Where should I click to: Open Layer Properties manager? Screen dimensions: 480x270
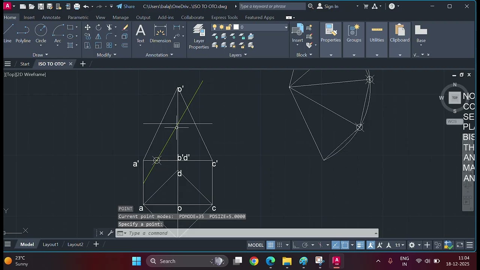[199, 37]
